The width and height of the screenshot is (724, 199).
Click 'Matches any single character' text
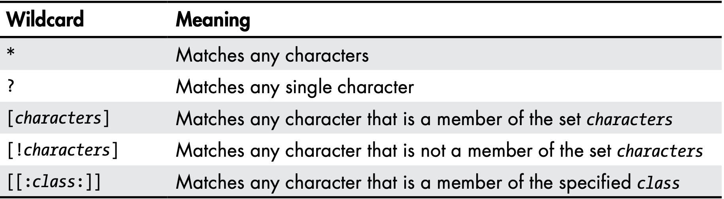pyautogui.click(x=294, y=87)
